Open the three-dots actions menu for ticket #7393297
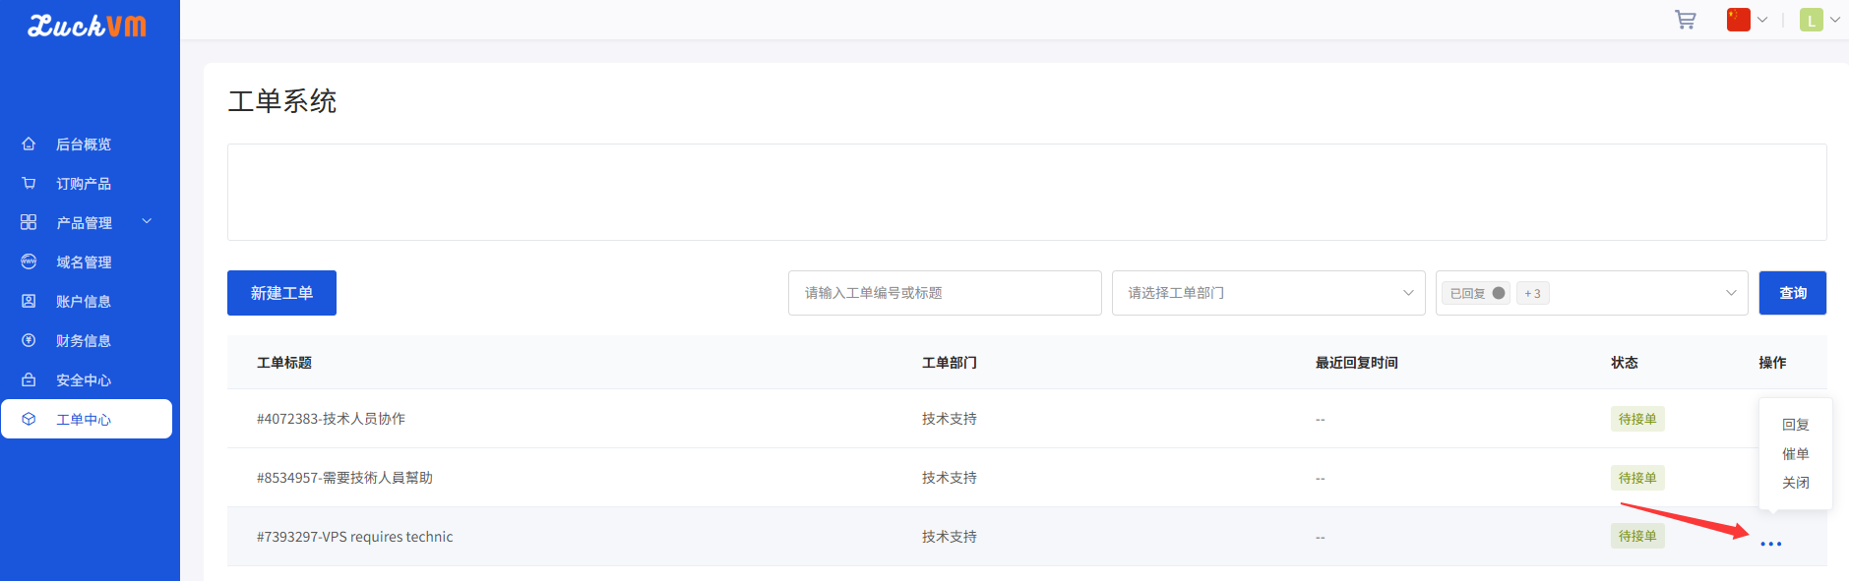1849x581 pixels. tap(1771, 544)
